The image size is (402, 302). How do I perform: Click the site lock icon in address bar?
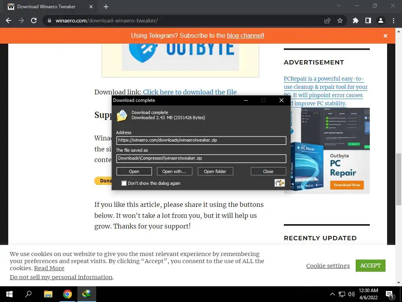[49, 20]
